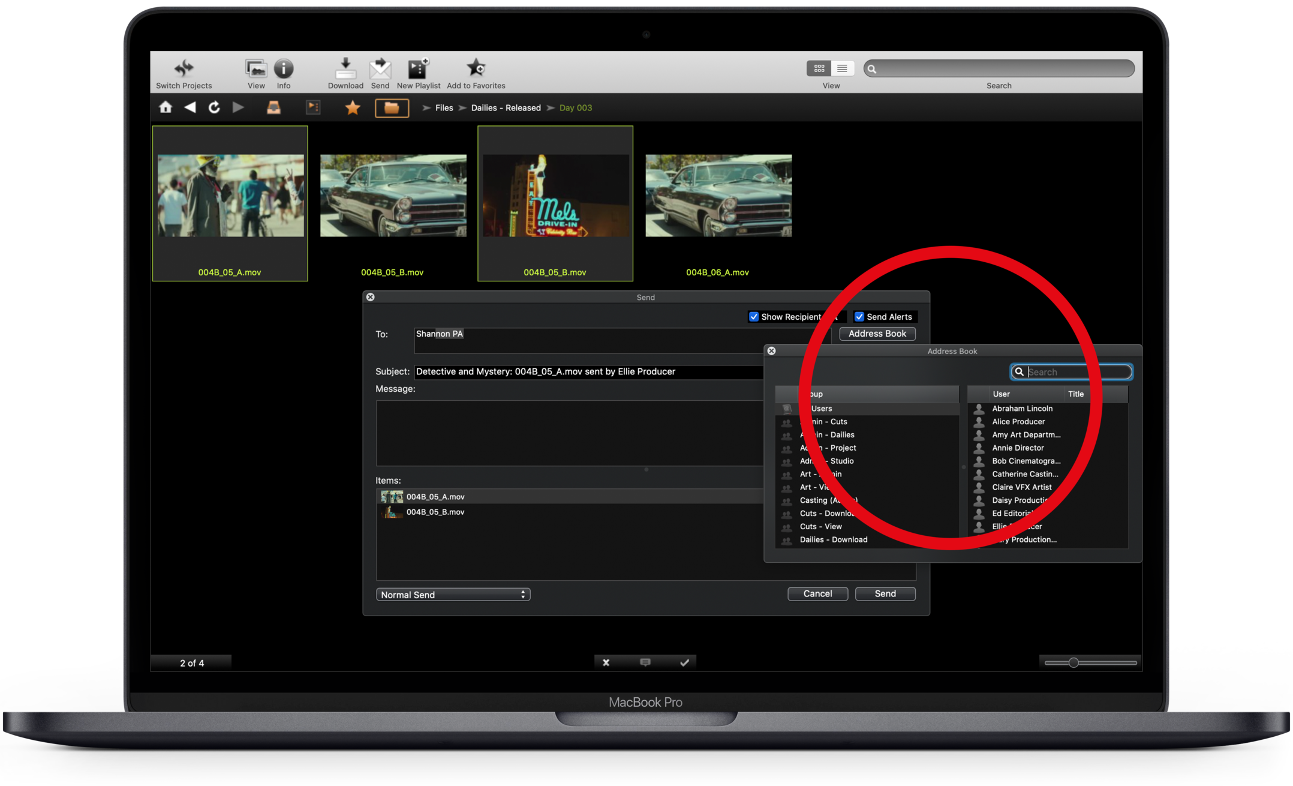Click the Download toolbar icon
Screen dimensions: 1293x786
[345, 68]
